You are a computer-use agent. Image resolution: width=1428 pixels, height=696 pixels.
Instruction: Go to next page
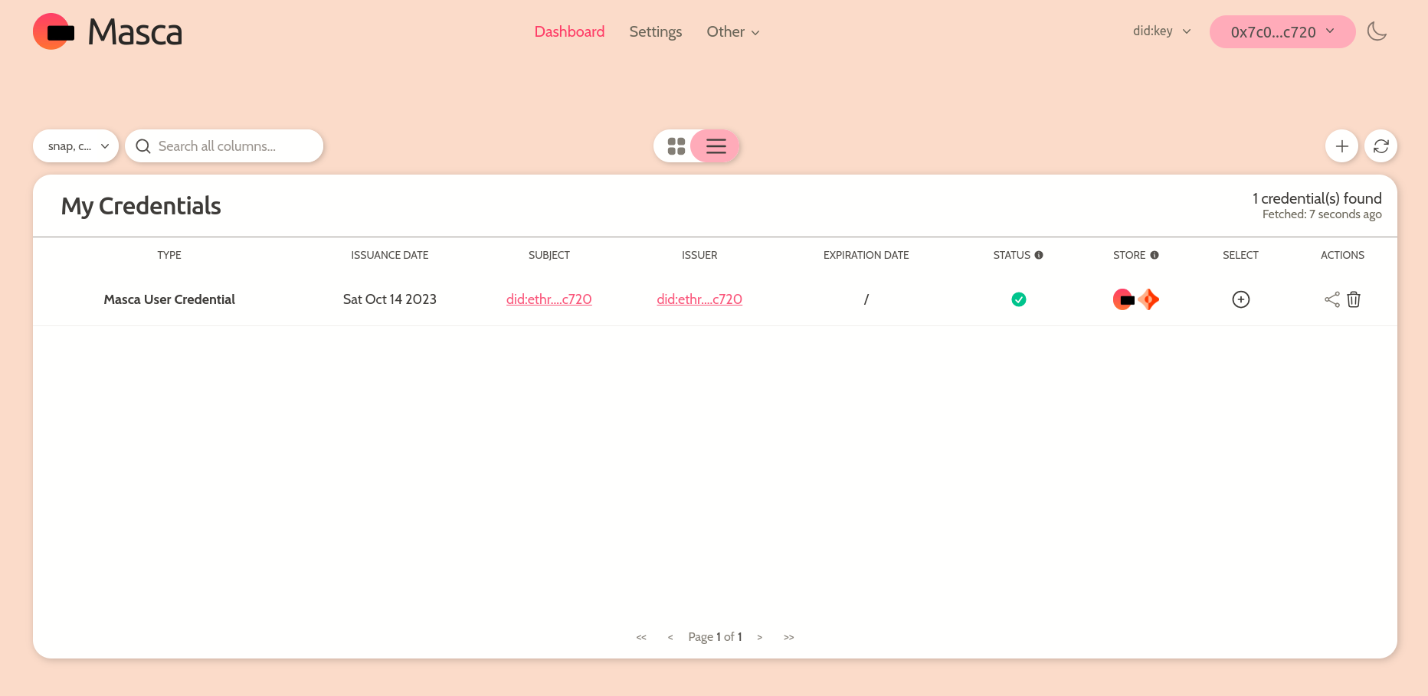759,637
